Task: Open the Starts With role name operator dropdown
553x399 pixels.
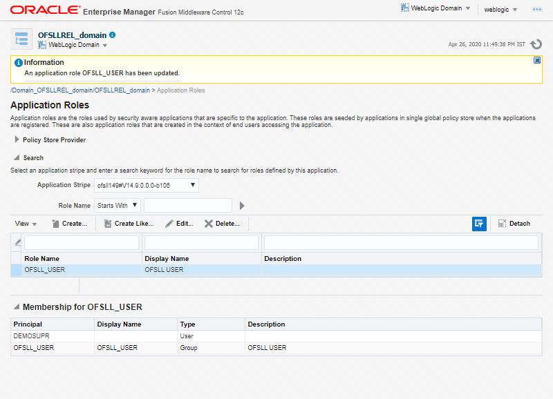Action: point(118,205)
